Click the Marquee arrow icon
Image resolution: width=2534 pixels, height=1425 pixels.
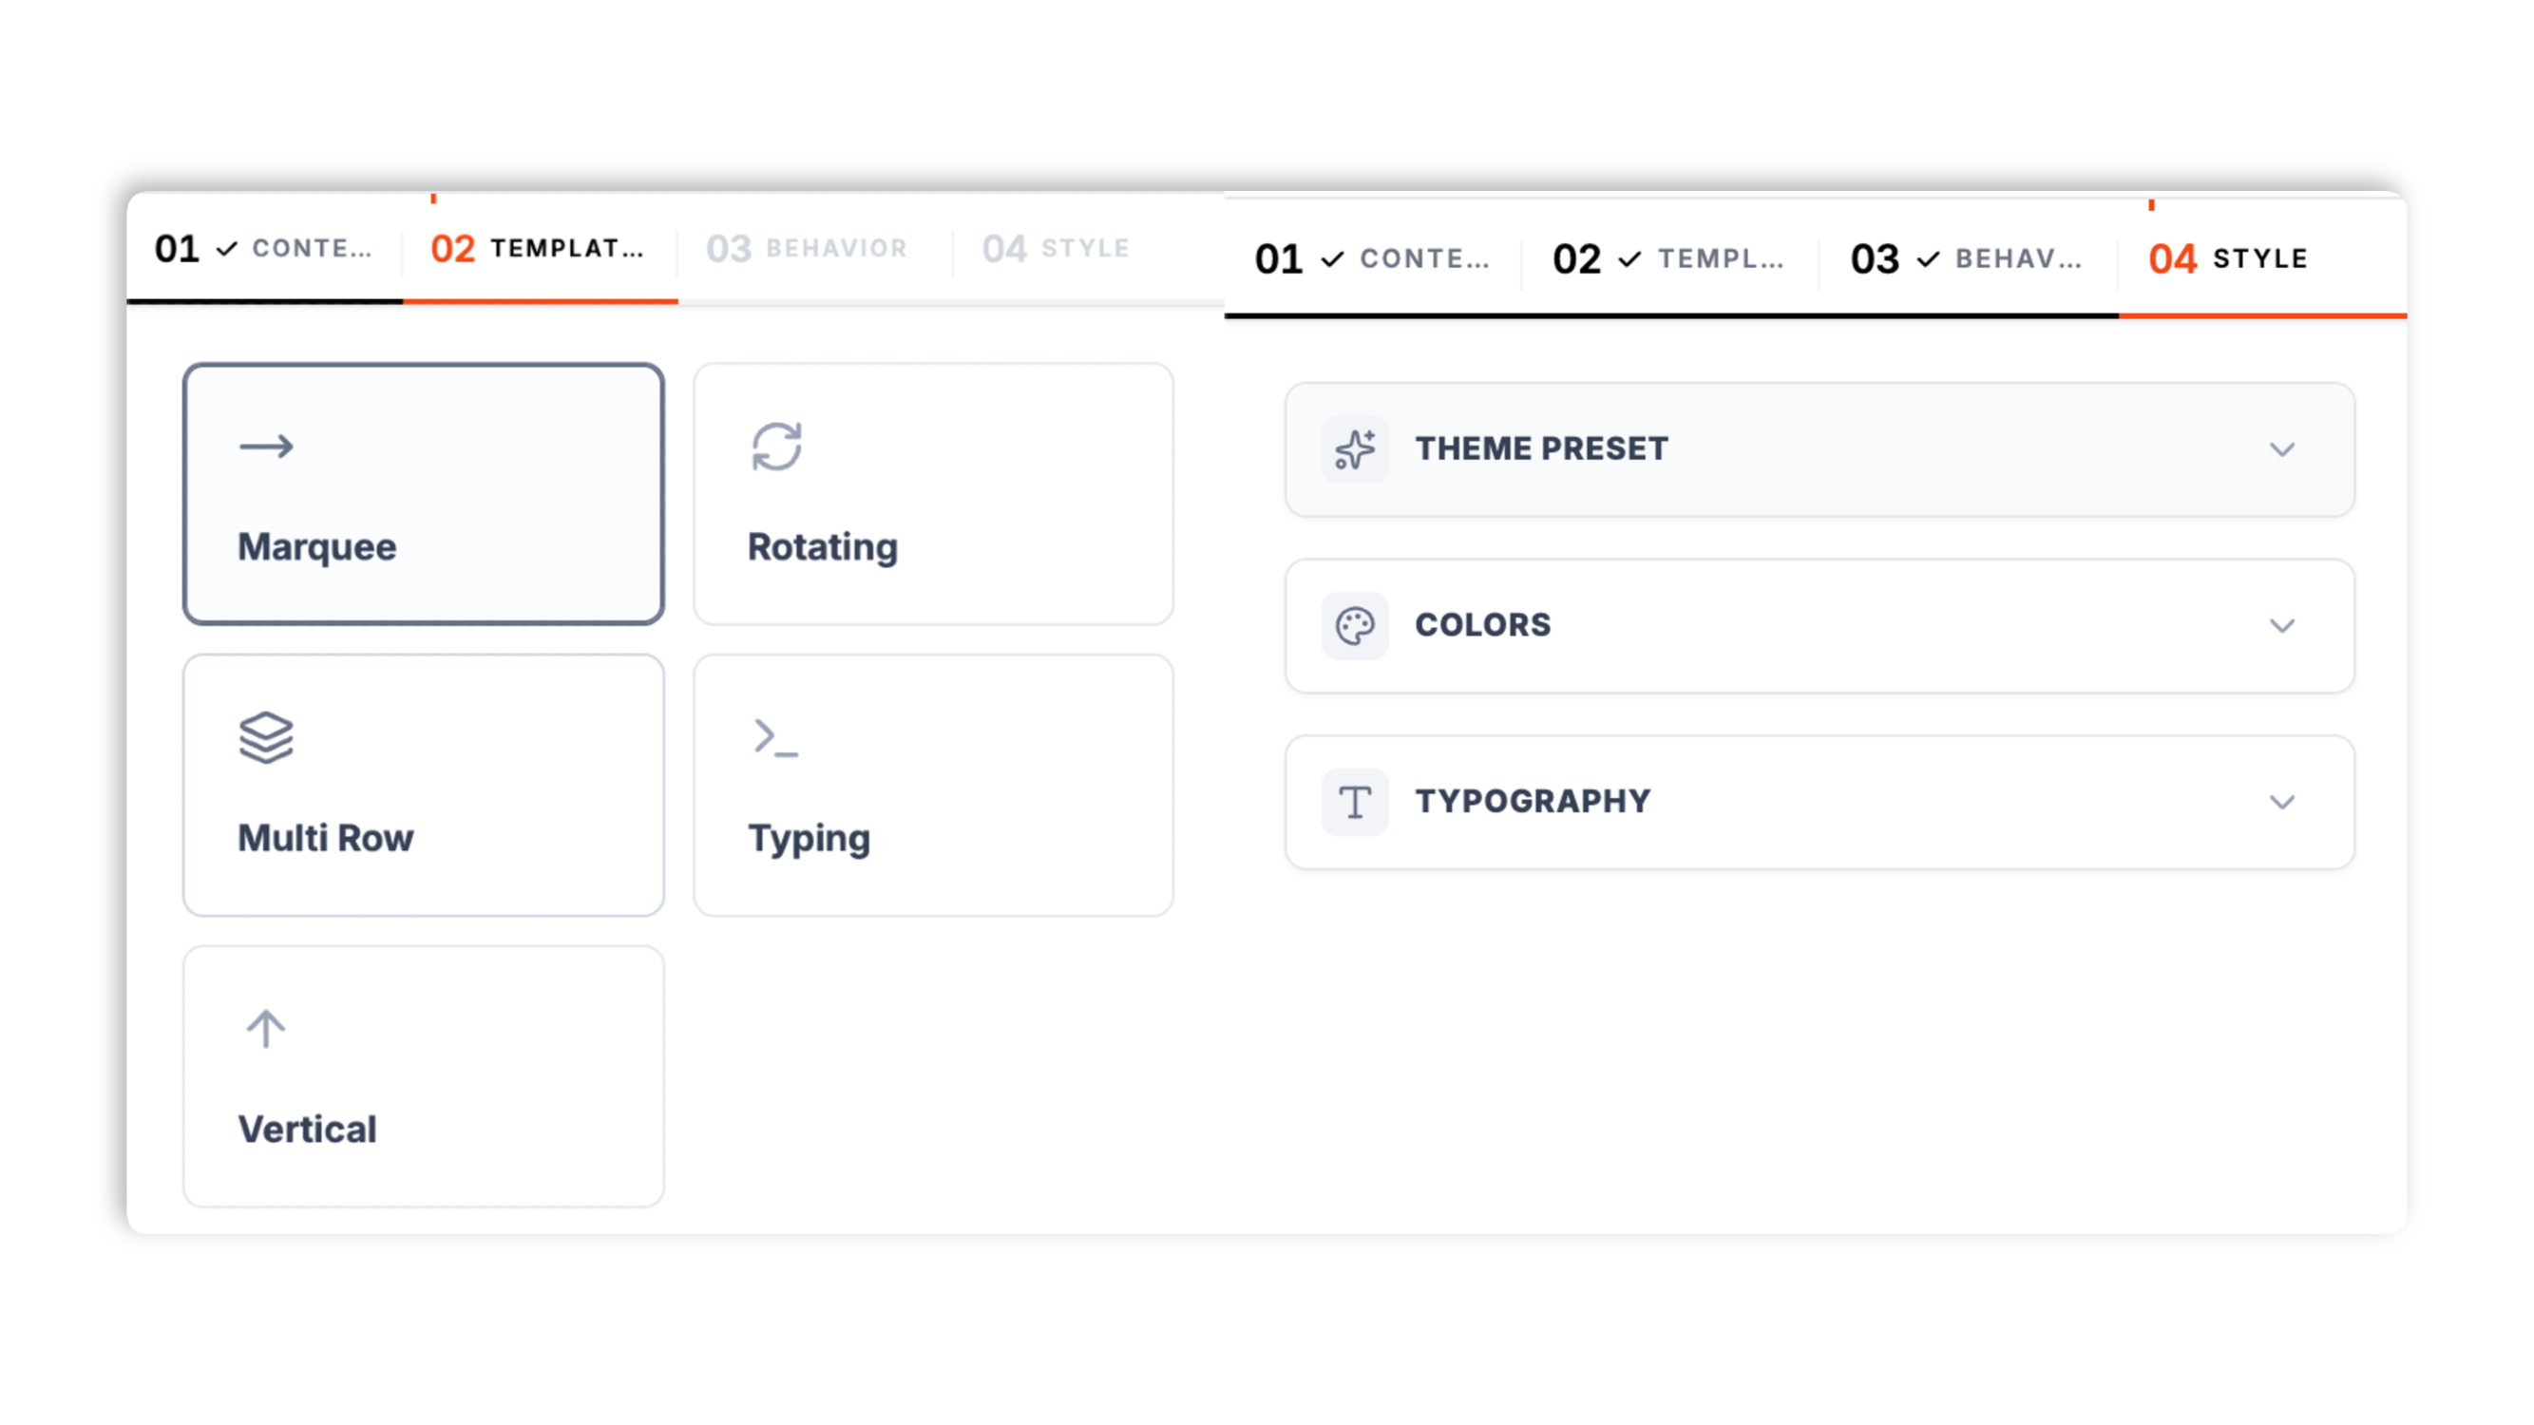pos(266,446)
